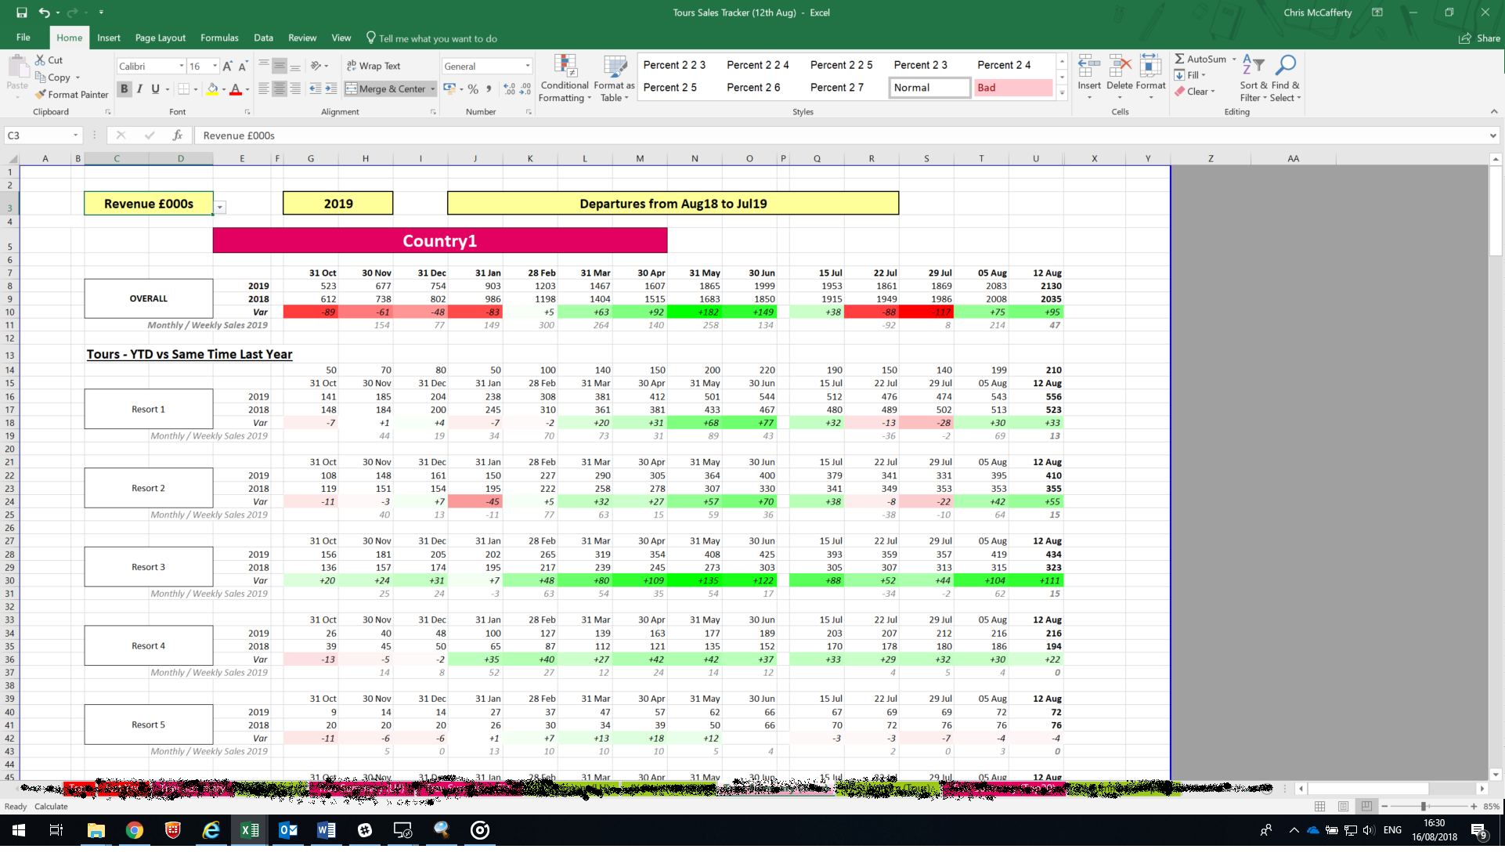Open the font size dropdown arrow
The height and width of the screenshot is (867, 1505).
pyautogui.click(x=215, y=67)
